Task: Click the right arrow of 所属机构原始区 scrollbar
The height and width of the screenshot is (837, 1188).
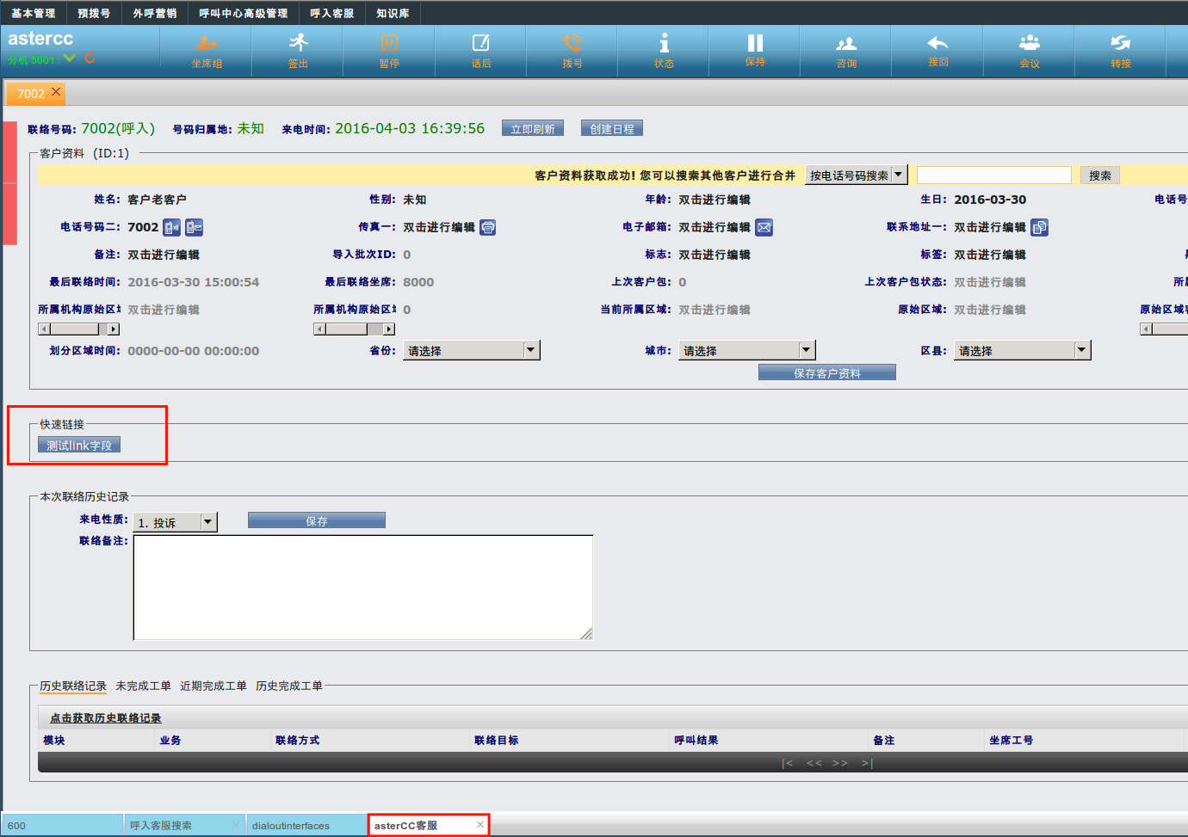Action: click(114, 329)
